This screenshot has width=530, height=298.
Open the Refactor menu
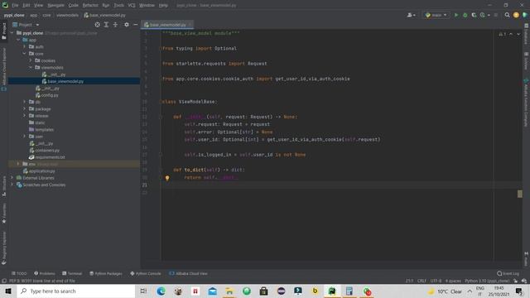pyautogui.click(x=90, y=5)
